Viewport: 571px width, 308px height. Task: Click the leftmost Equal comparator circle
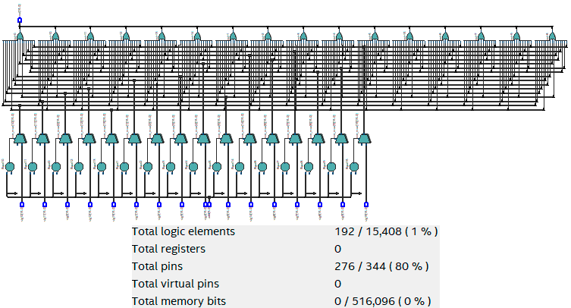tap(9, 167)
